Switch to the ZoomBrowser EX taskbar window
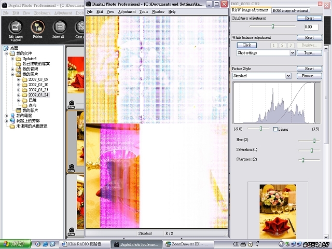 [187, 244]
